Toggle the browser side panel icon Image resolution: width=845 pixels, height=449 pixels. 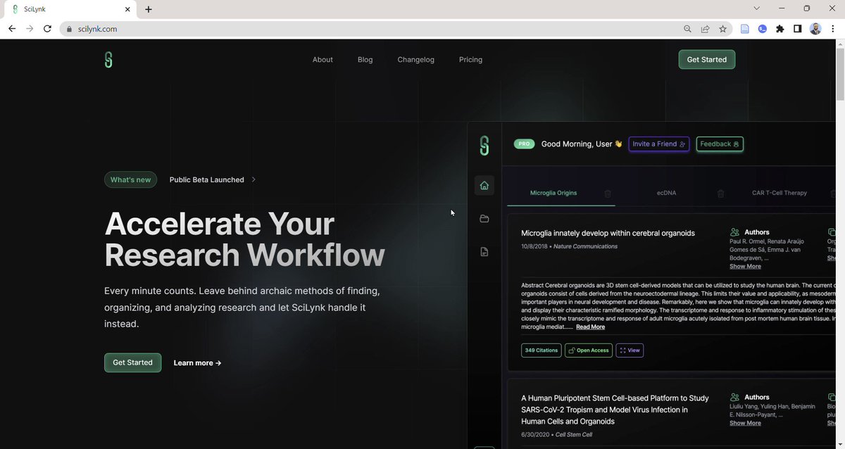point(797,29)
